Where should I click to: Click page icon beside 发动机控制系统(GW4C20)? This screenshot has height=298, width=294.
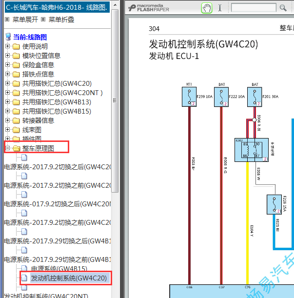pos(24,278)
